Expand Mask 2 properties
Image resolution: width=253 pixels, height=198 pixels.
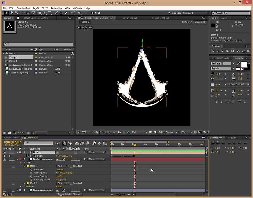[x=24, y=183]
